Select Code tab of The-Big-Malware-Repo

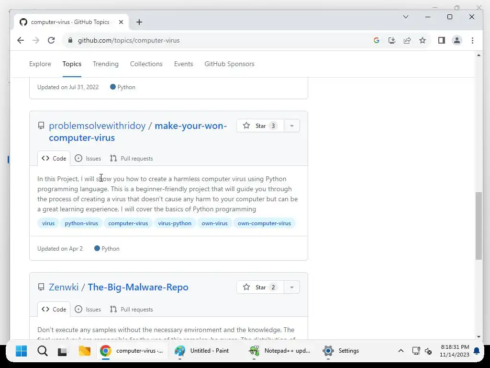[x=54, y=309]
